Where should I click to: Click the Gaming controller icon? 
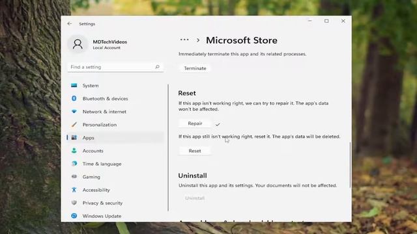[x=74, y=176]
